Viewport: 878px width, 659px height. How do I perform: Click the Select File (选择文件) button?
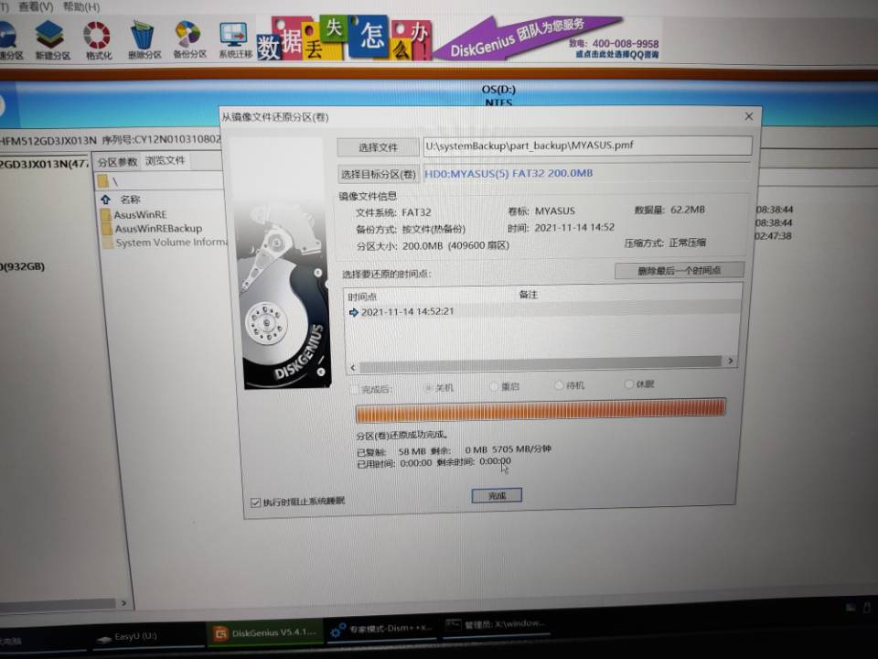[x=378, y=147]
